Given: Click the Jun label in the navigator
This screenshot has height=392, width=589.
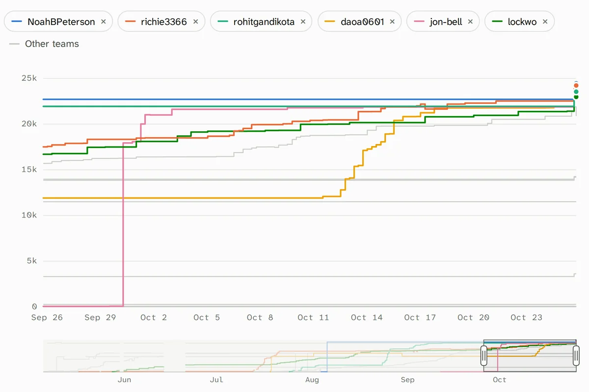Looking at the screenshot, I should point(124,380).
